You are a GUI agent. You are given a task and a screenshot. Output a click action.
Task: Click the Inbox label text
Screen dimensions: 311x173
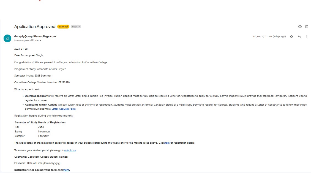75,27
